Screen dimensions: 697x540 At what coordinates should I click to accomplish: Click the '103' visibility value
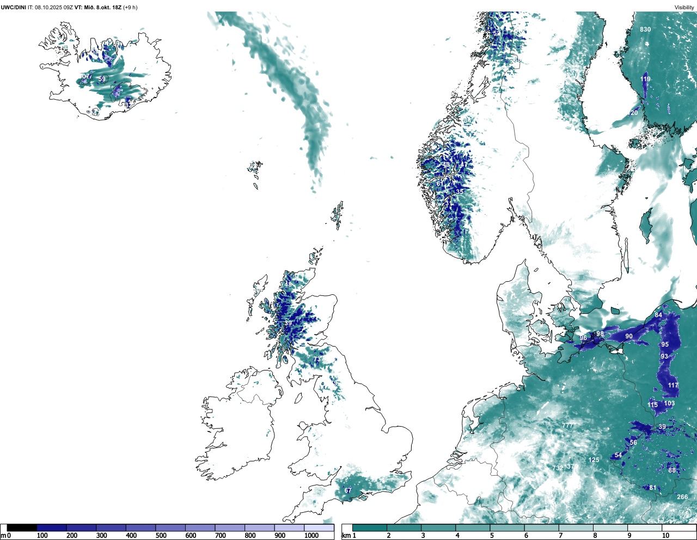click(x=669, y=403)
